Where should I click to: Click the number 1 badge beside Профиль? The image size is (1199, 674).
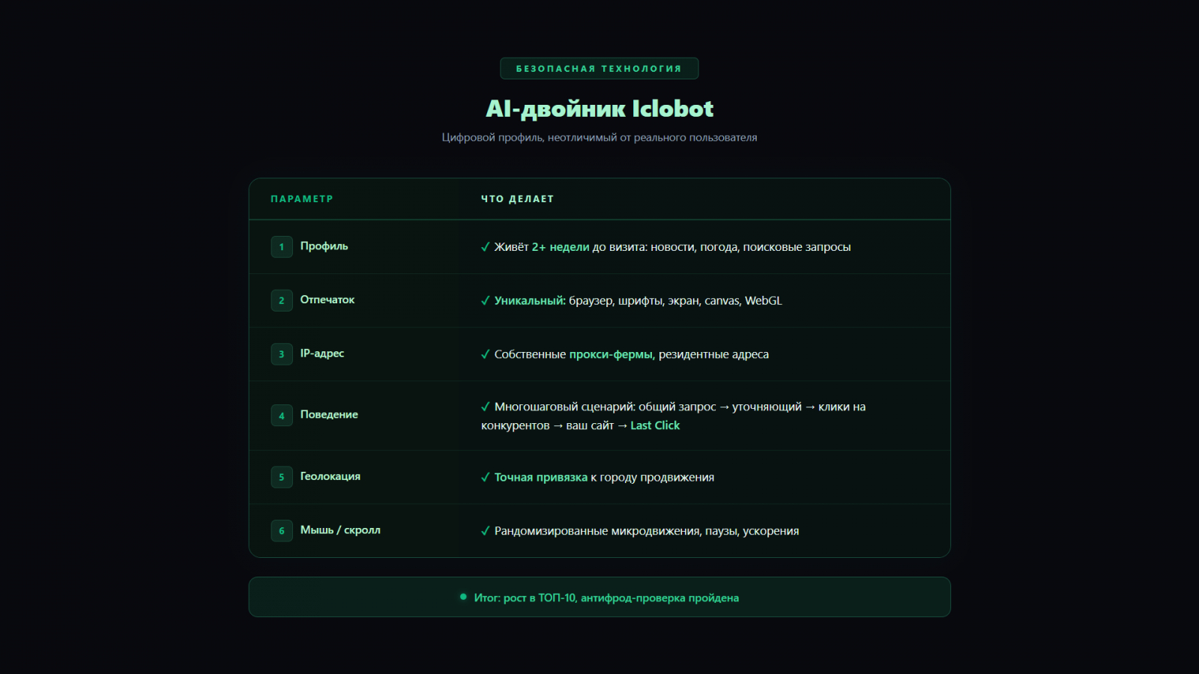tap(282, 246)
